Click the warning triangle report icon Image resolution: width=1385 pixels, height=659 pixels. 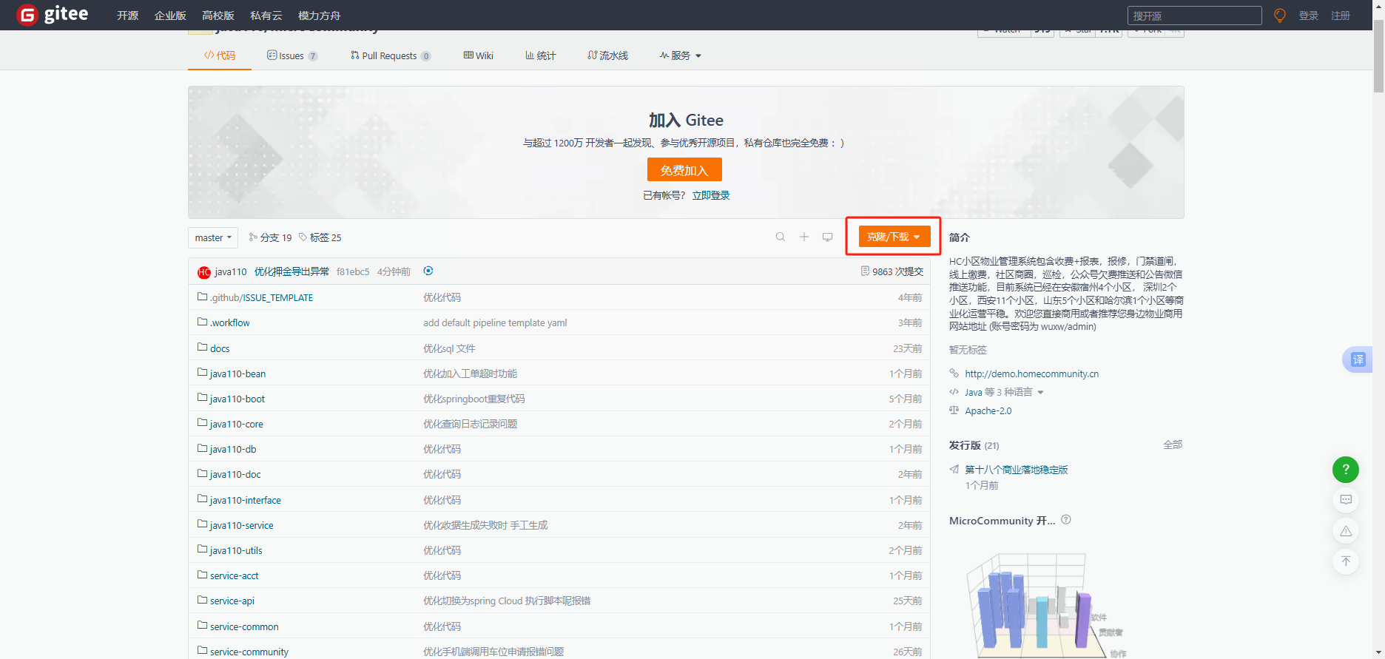1346,531
